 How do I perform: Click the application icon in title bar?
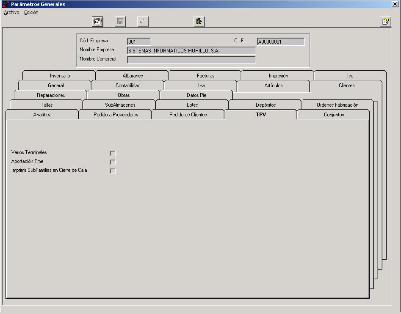point(6,4)
